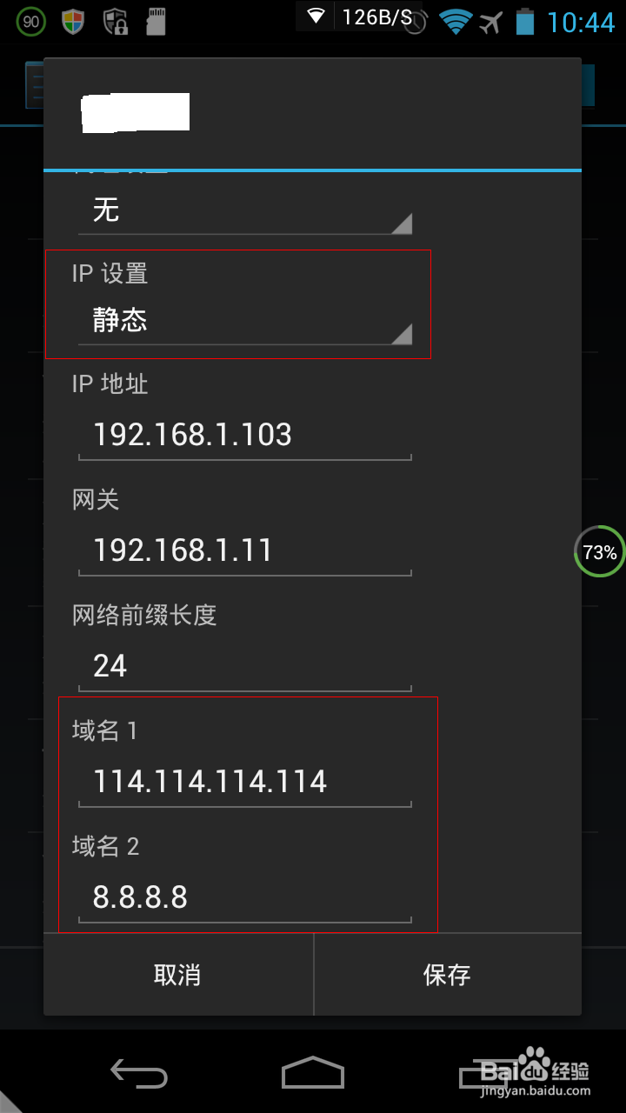This screenshot has width=626, height=1113.
Task: Tap the airplane mode icon
Action: tap(491, 22)
